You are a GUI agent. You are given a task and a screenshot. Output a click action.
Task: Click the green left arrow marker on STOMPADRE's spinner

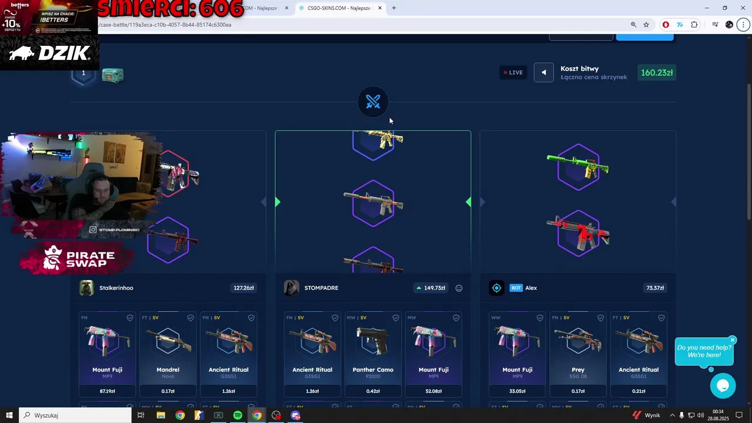277,202
